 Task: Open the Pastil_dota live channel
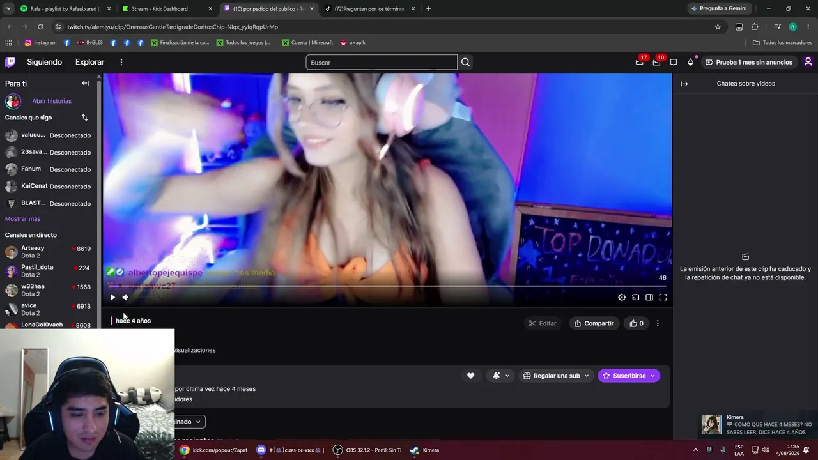click(x=48, y=271)
